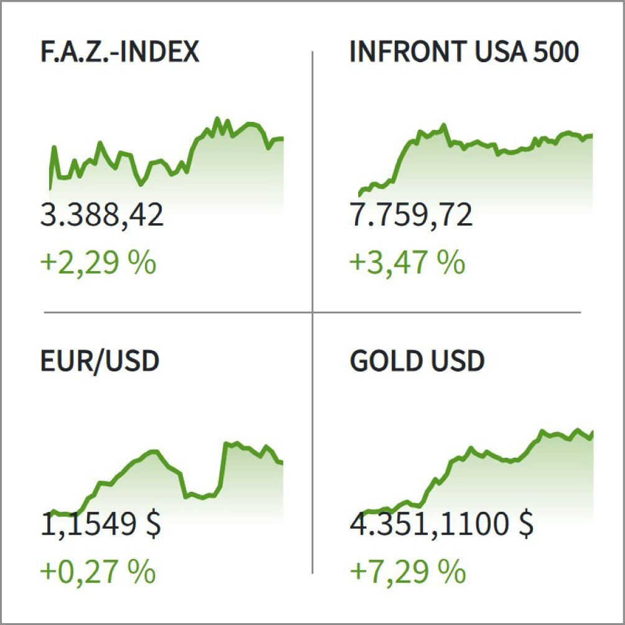Select the INFRONT USA 500 heading
Viewport: 625px width, 625px height.
pyautogui.click(x=464, y=52)
